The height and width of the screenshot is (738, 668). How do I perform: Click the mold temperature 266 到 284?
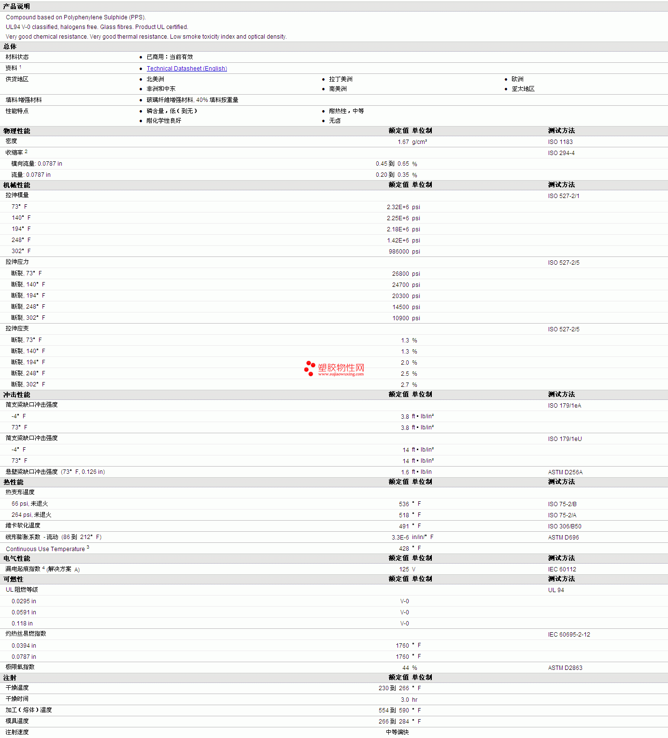coord(394,722)
